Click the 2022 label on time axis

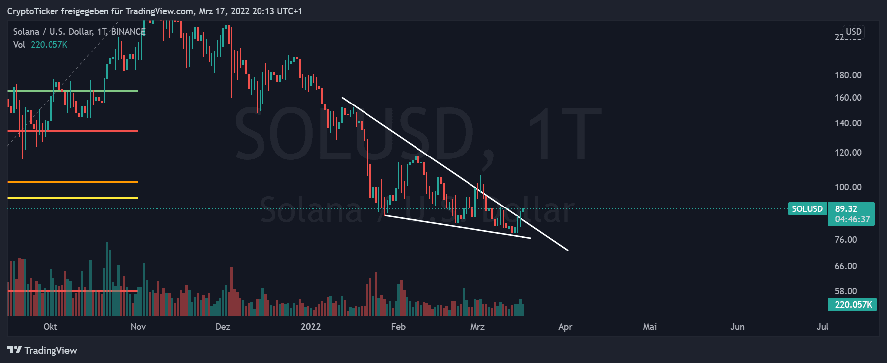tap(311, 327)
